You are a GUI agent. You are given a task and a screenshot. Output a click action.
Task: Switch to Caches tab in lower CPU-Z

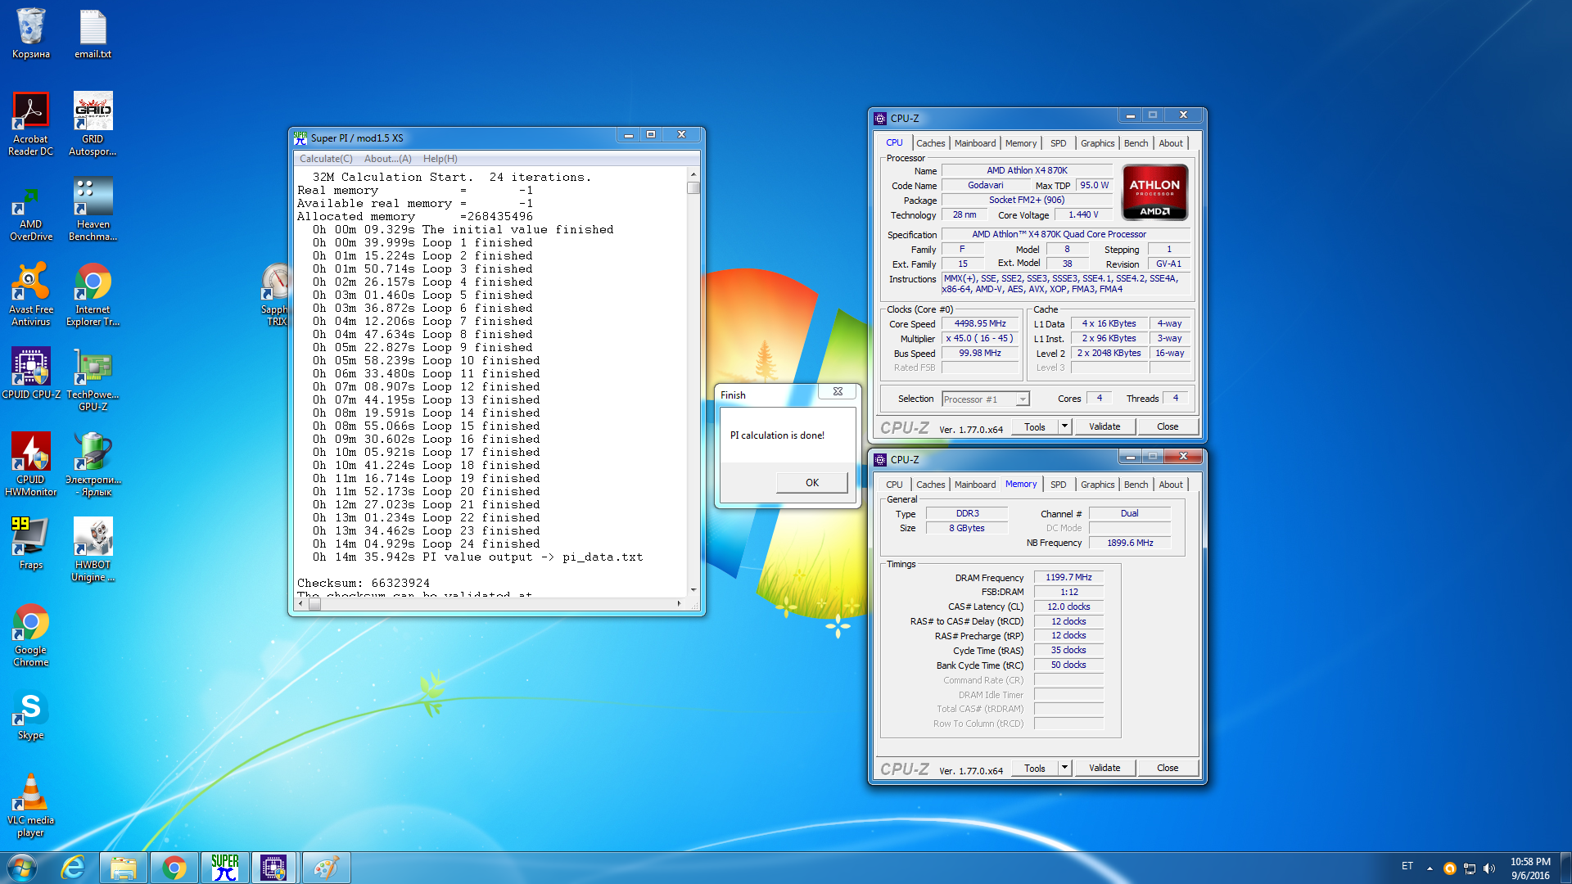[x=930, y=485]
